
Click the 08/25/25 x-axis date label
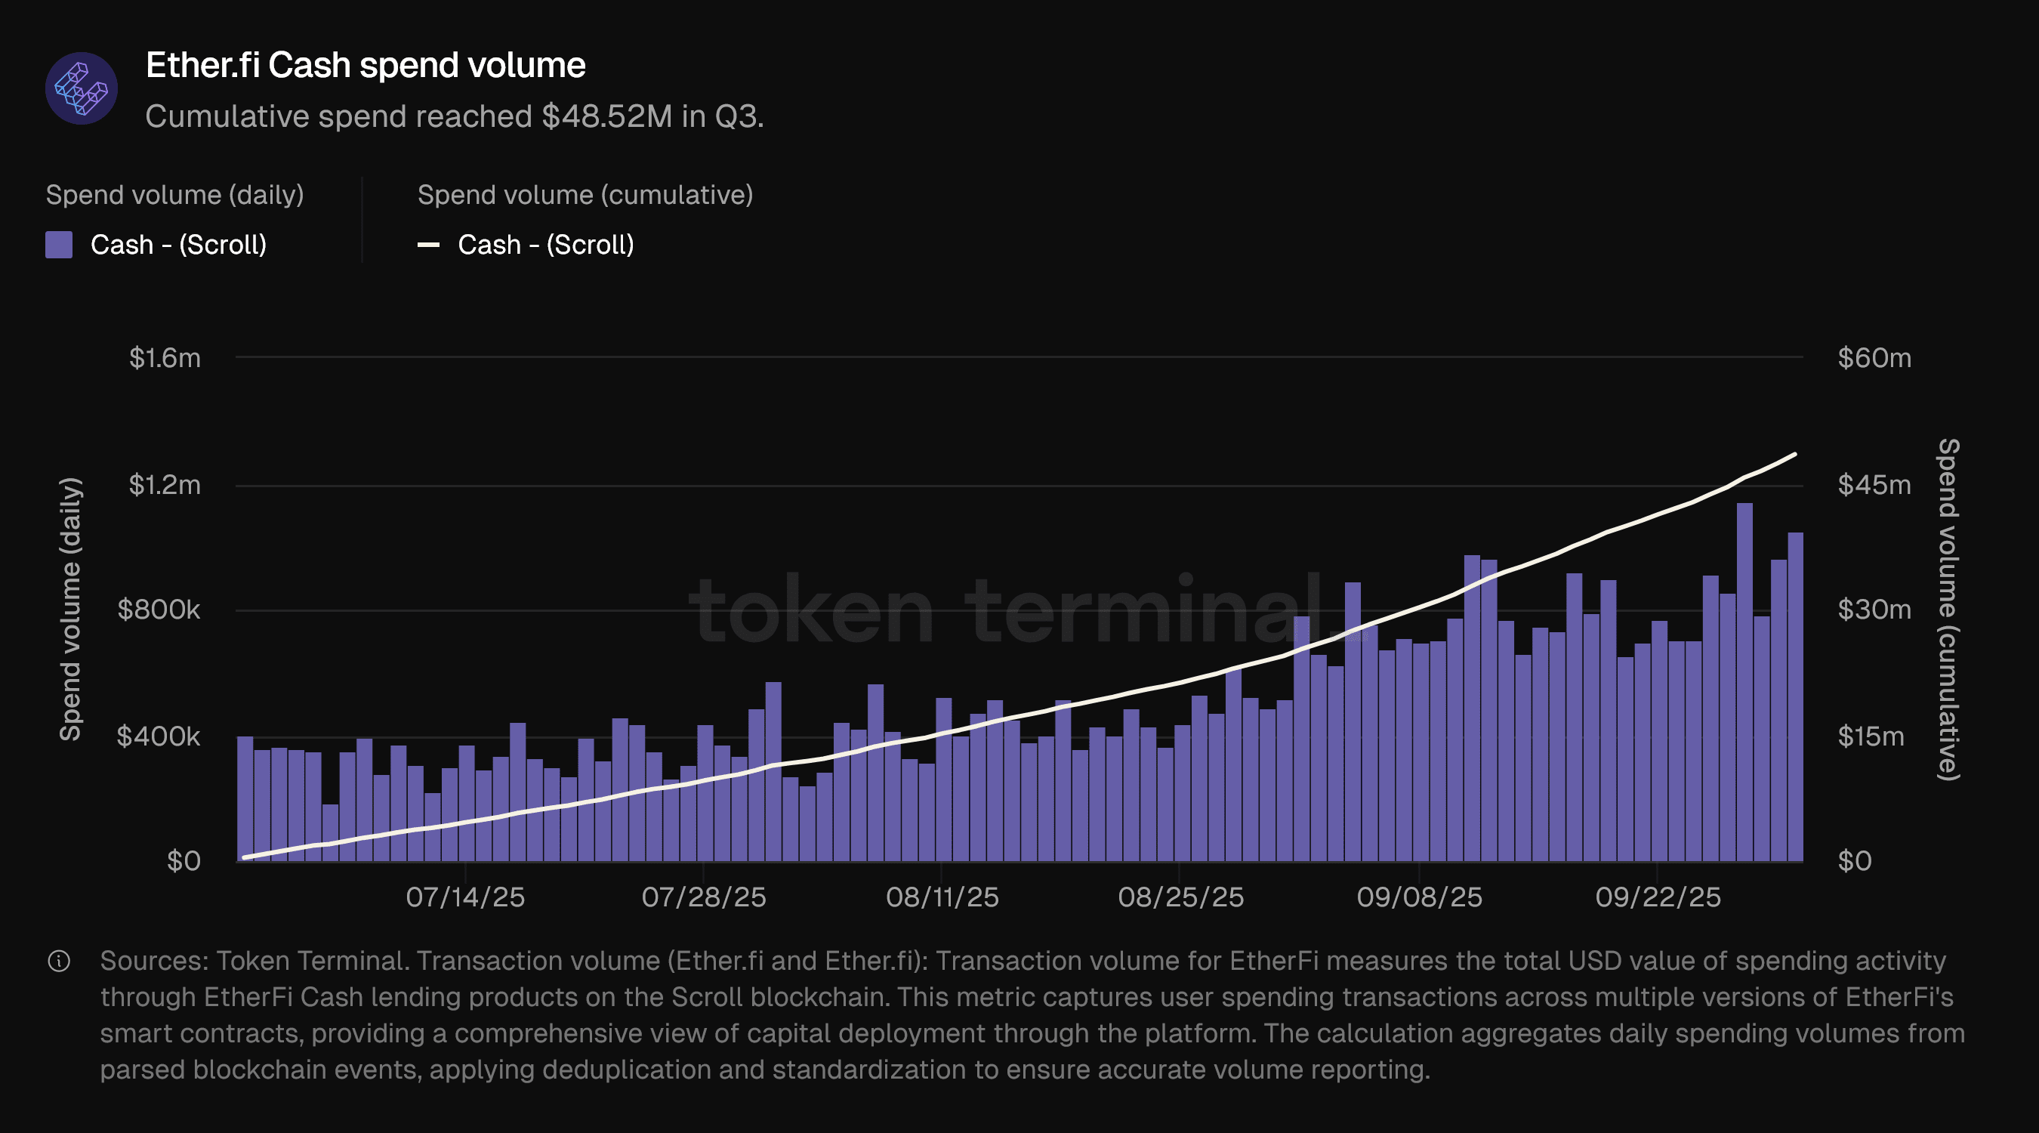(1180, 897)
